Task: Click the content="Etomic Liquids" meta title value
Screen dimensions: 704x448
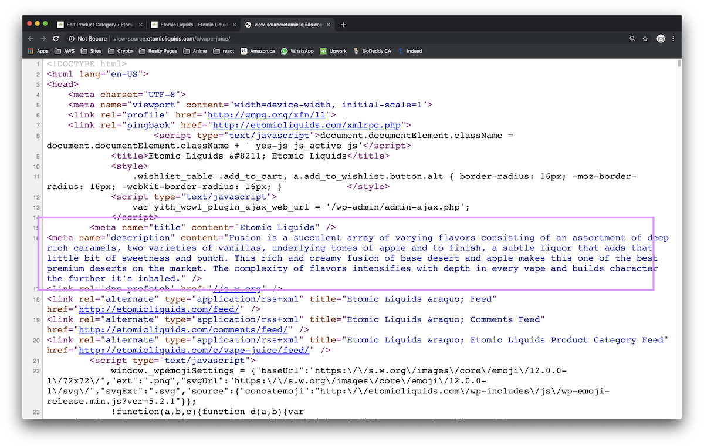Action: (x=256, y=227)
